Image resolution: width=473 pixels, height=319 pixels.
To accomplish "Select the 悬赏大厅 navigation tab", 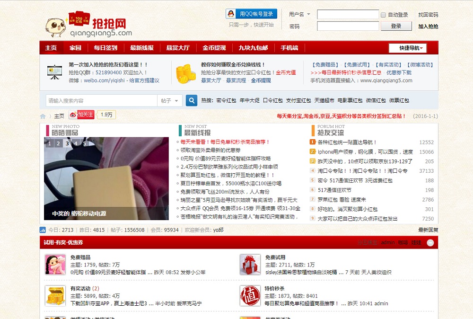I will [178, 48].
